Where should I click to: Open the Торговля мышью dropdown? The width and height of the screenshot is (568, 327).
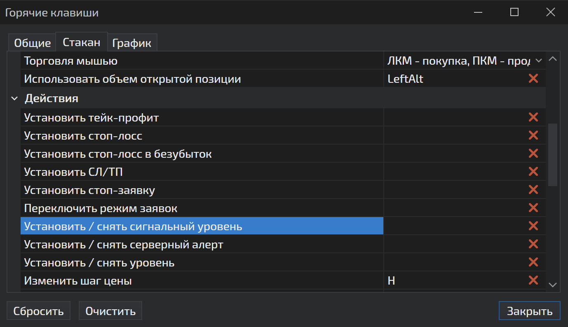point(538,61)
